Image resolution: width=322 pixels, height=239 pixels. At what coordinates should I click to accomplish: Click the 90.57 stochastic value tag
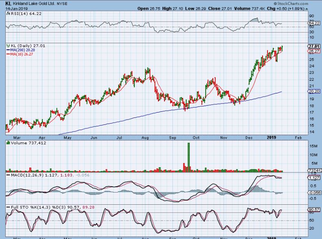(x=314, y=210)
